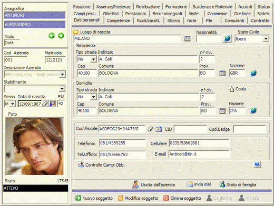
Task: Click the Stato di famiglia icon
Action: [222, 184]
